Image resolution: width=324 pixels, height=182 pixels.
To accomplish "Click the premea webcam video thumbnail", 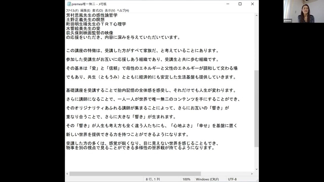I will (303, 11).
